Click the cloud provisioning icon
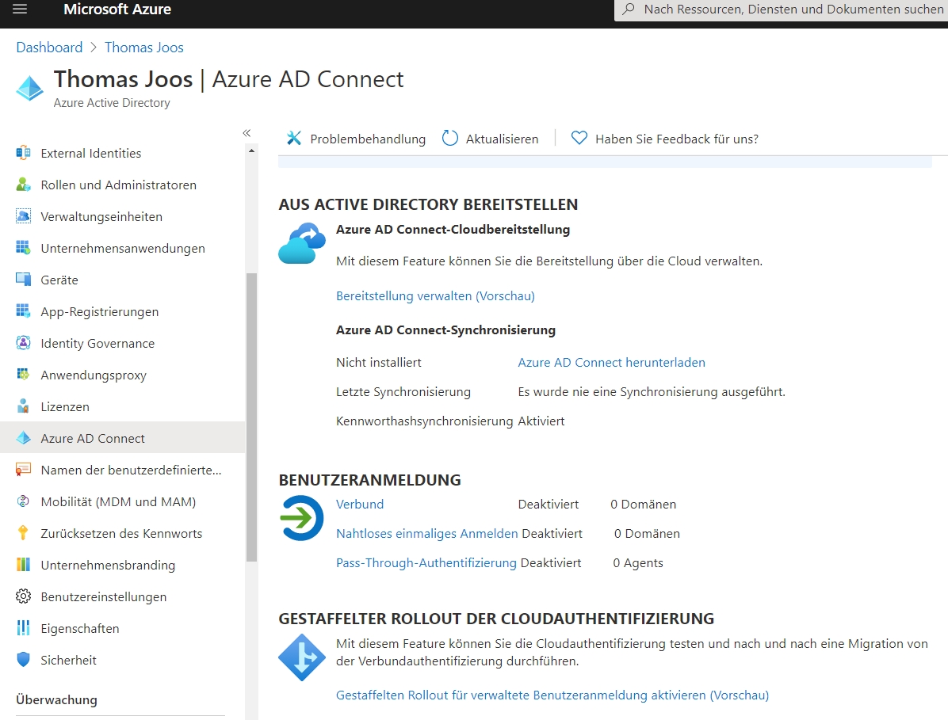 302,244
